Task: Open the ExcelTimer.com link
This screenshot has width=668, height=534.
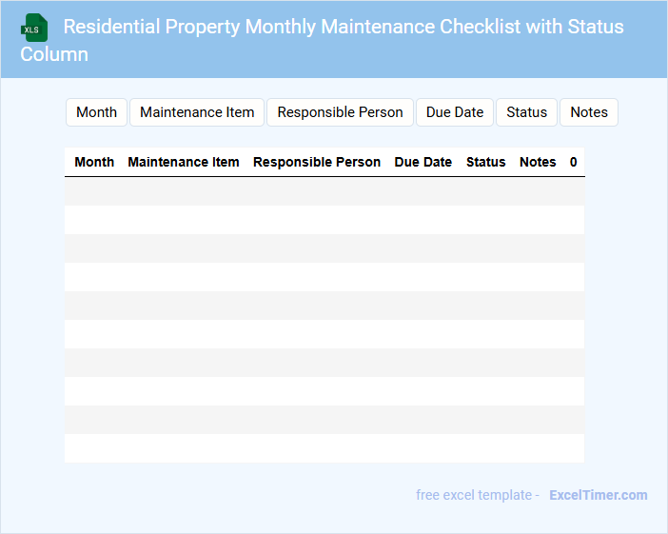Action: point(598,495)
